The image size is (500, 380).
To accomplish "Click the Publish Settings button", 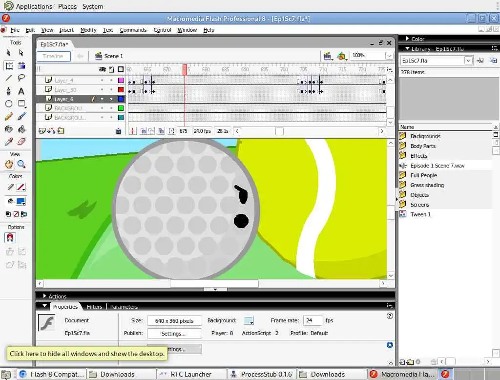I will [x=174, y=334].
